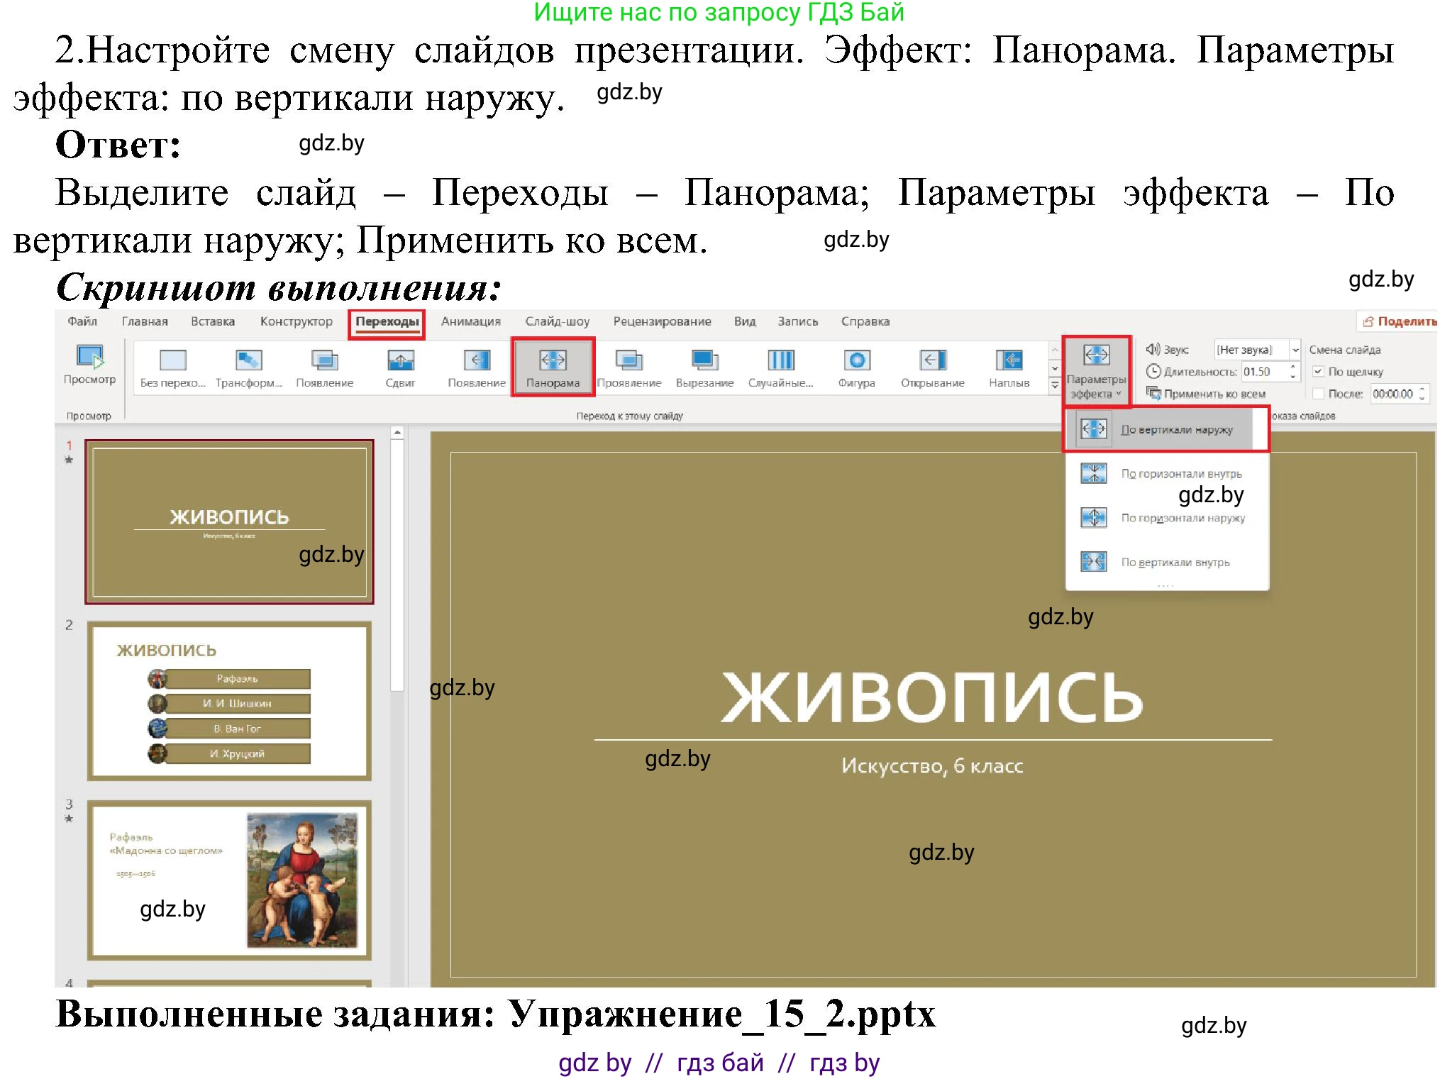Switch to the Главная tab
The width and height of the screenshot is (1440, 1079).
[x=145, y=321]
